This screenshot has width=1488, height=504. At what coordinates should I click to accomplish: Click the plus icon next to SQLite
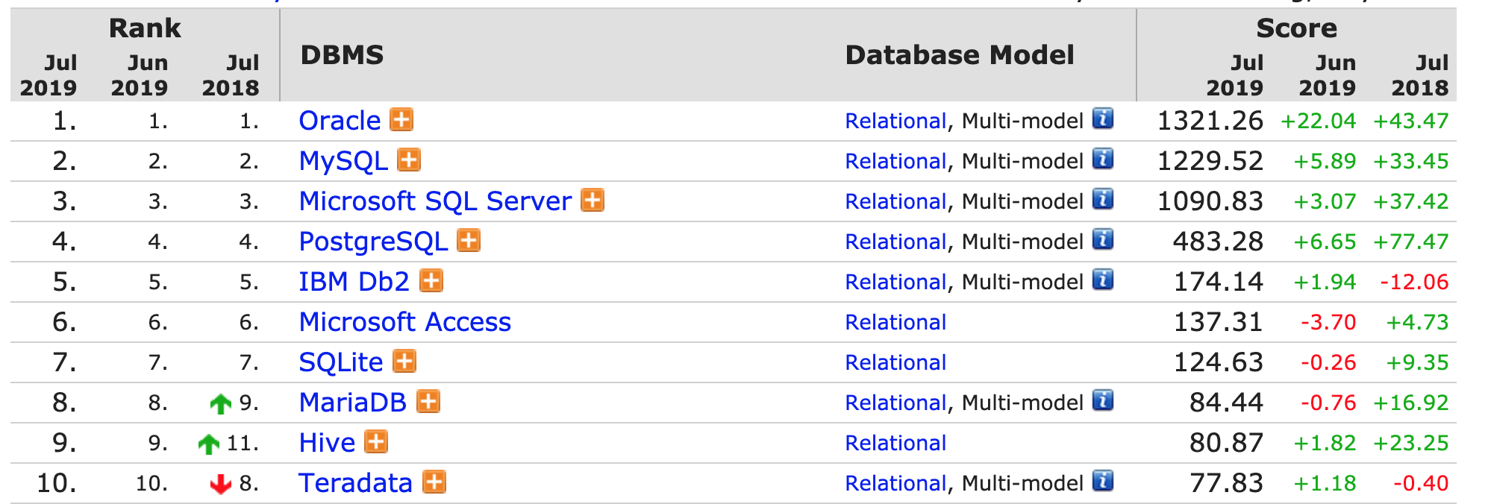click(404, 361)
